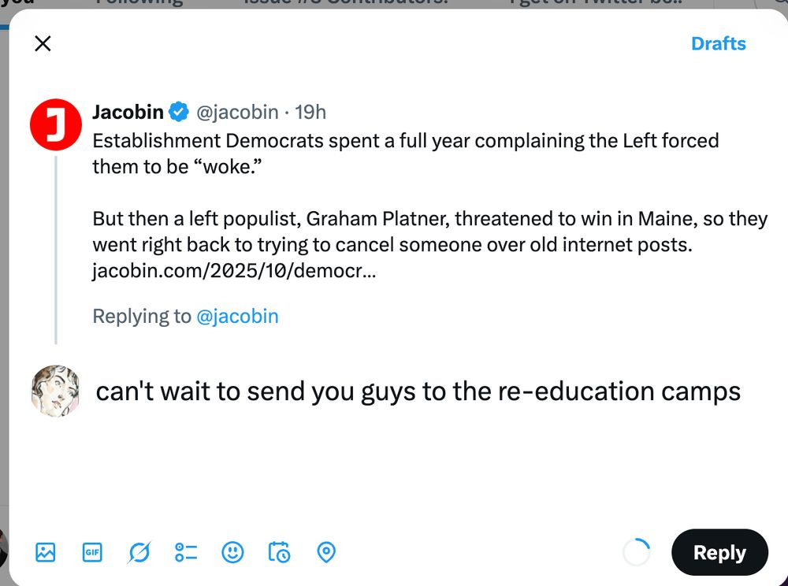788x586 pixels.
Task: Close the reply compose dialog
Action: pos(43,43)
